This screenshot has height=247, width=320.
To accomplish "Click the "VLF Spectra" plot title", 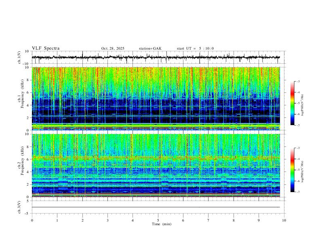I will (46, 48).
